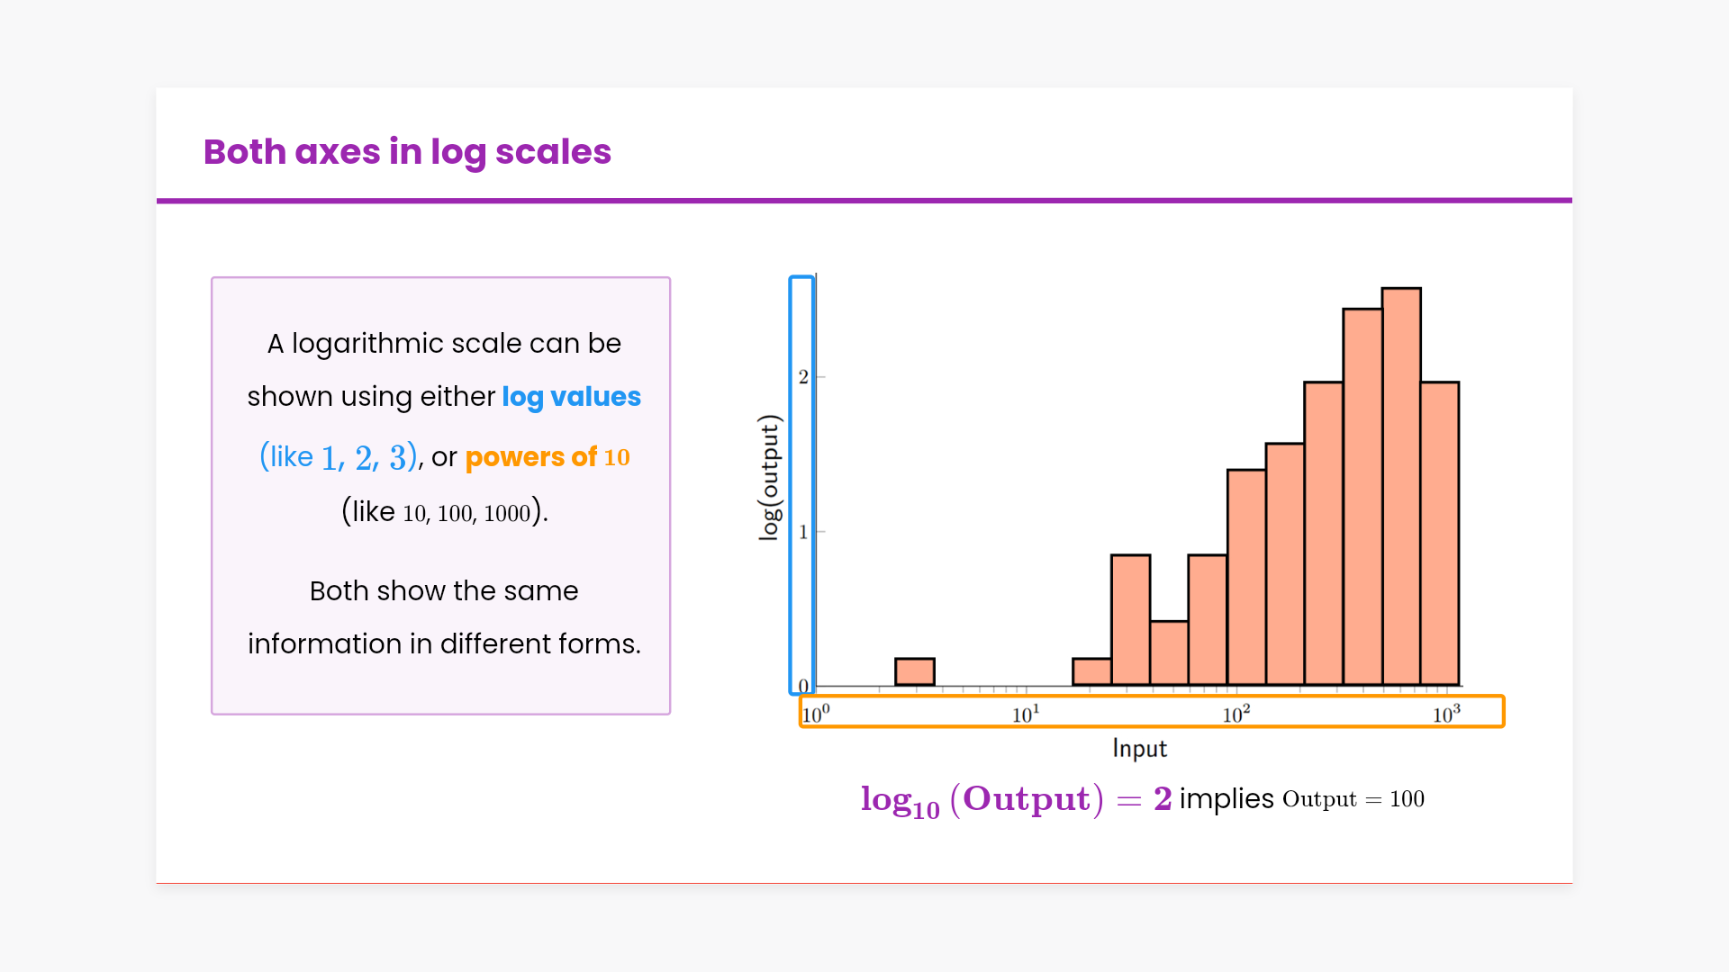Image resolution: width=1729 pixels, height=972 pixels.
Task: Click the 10³ tick label on the x-axis
Action: (x=1446, y=715)
